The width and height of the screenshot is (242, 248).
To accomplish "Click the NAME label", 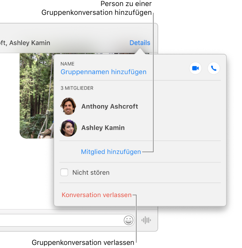I will 67,64.
